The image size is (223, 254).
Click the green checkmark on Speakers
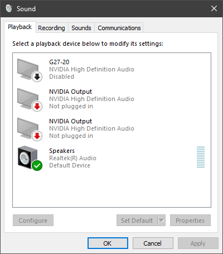tap(37, 165)
